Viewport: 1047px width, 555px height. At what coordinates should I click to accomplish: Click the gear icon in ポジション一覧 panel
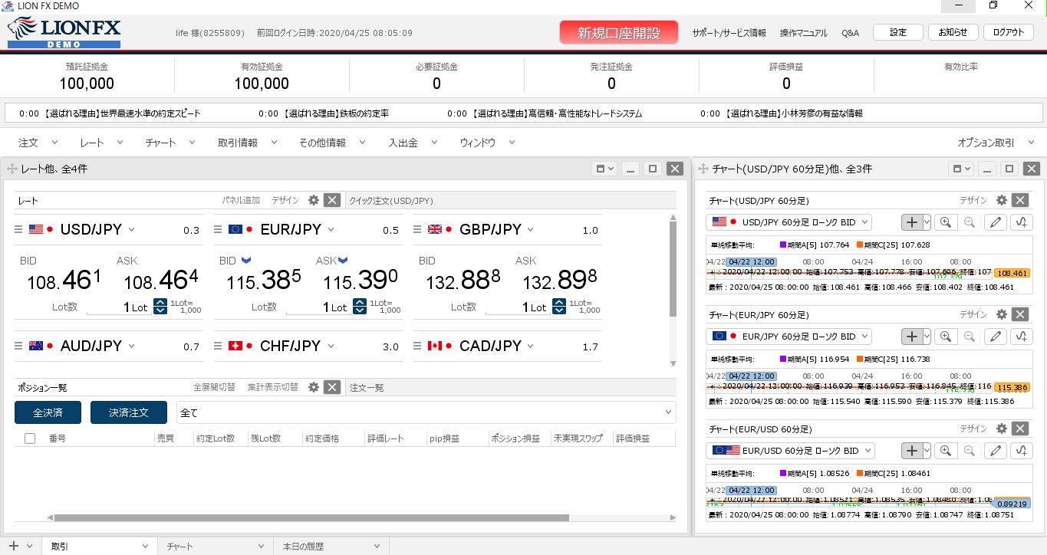pos(313,387)
